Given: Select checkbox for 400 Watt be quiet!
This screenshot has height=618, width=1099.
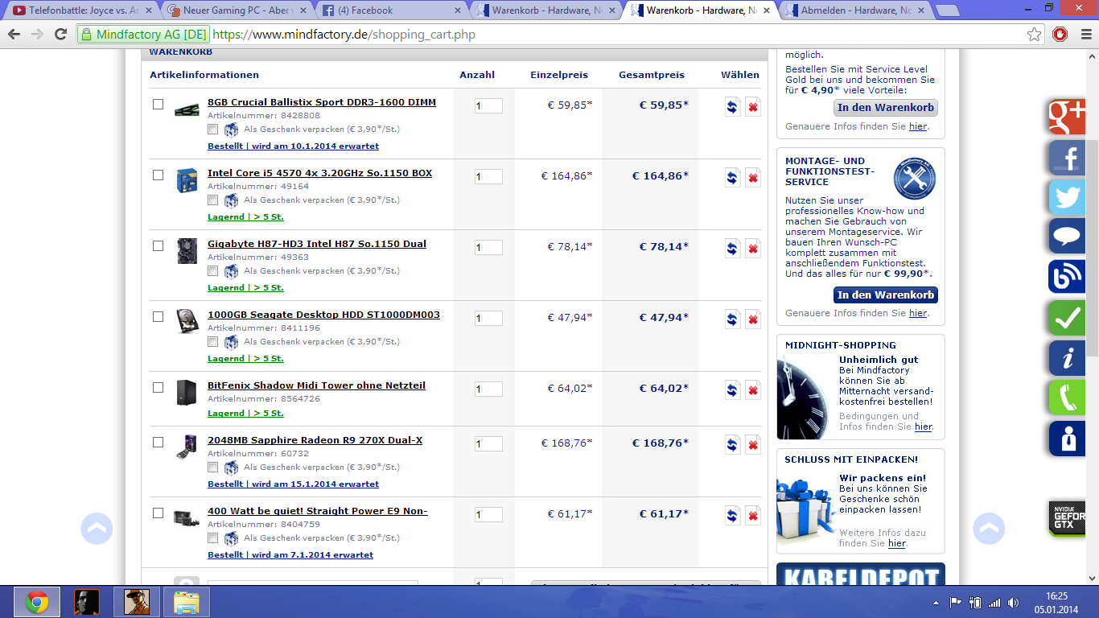Looking at the screenshot, I should tap(158, 513).
